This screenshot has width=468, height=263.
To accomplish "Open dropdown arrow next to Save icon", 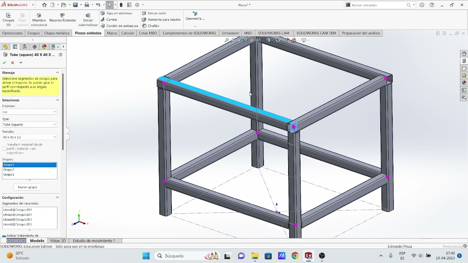I will pos(80,5).
